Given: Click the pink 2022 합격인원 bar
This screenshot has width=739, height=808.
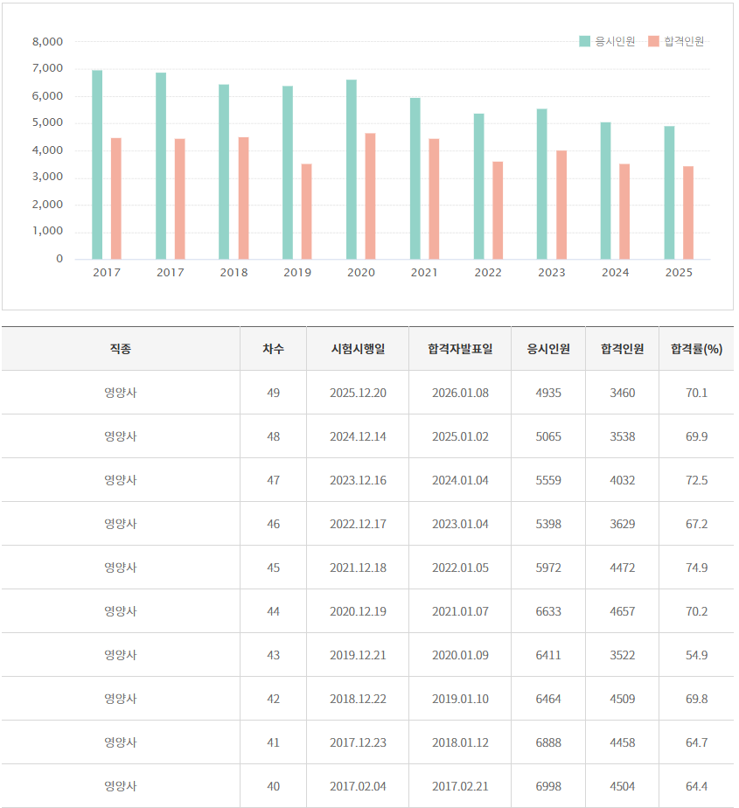Looking at the screenshot, I should pyautogui.click(x=498, y=210).
